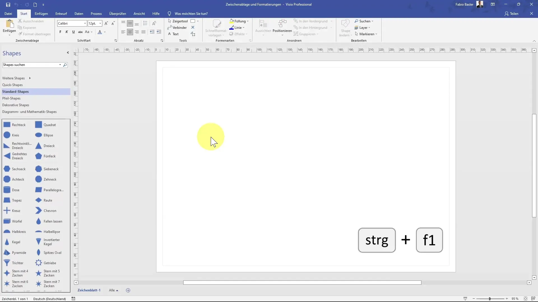Switch to the Überprüfen ribbon tab
538x302 pixels.
[118, 14]
